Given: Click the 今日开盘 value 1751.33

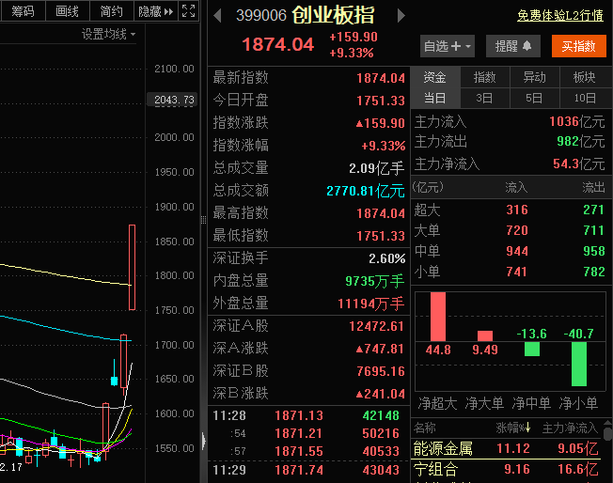Looking at the screenshot, I should 381,101.
